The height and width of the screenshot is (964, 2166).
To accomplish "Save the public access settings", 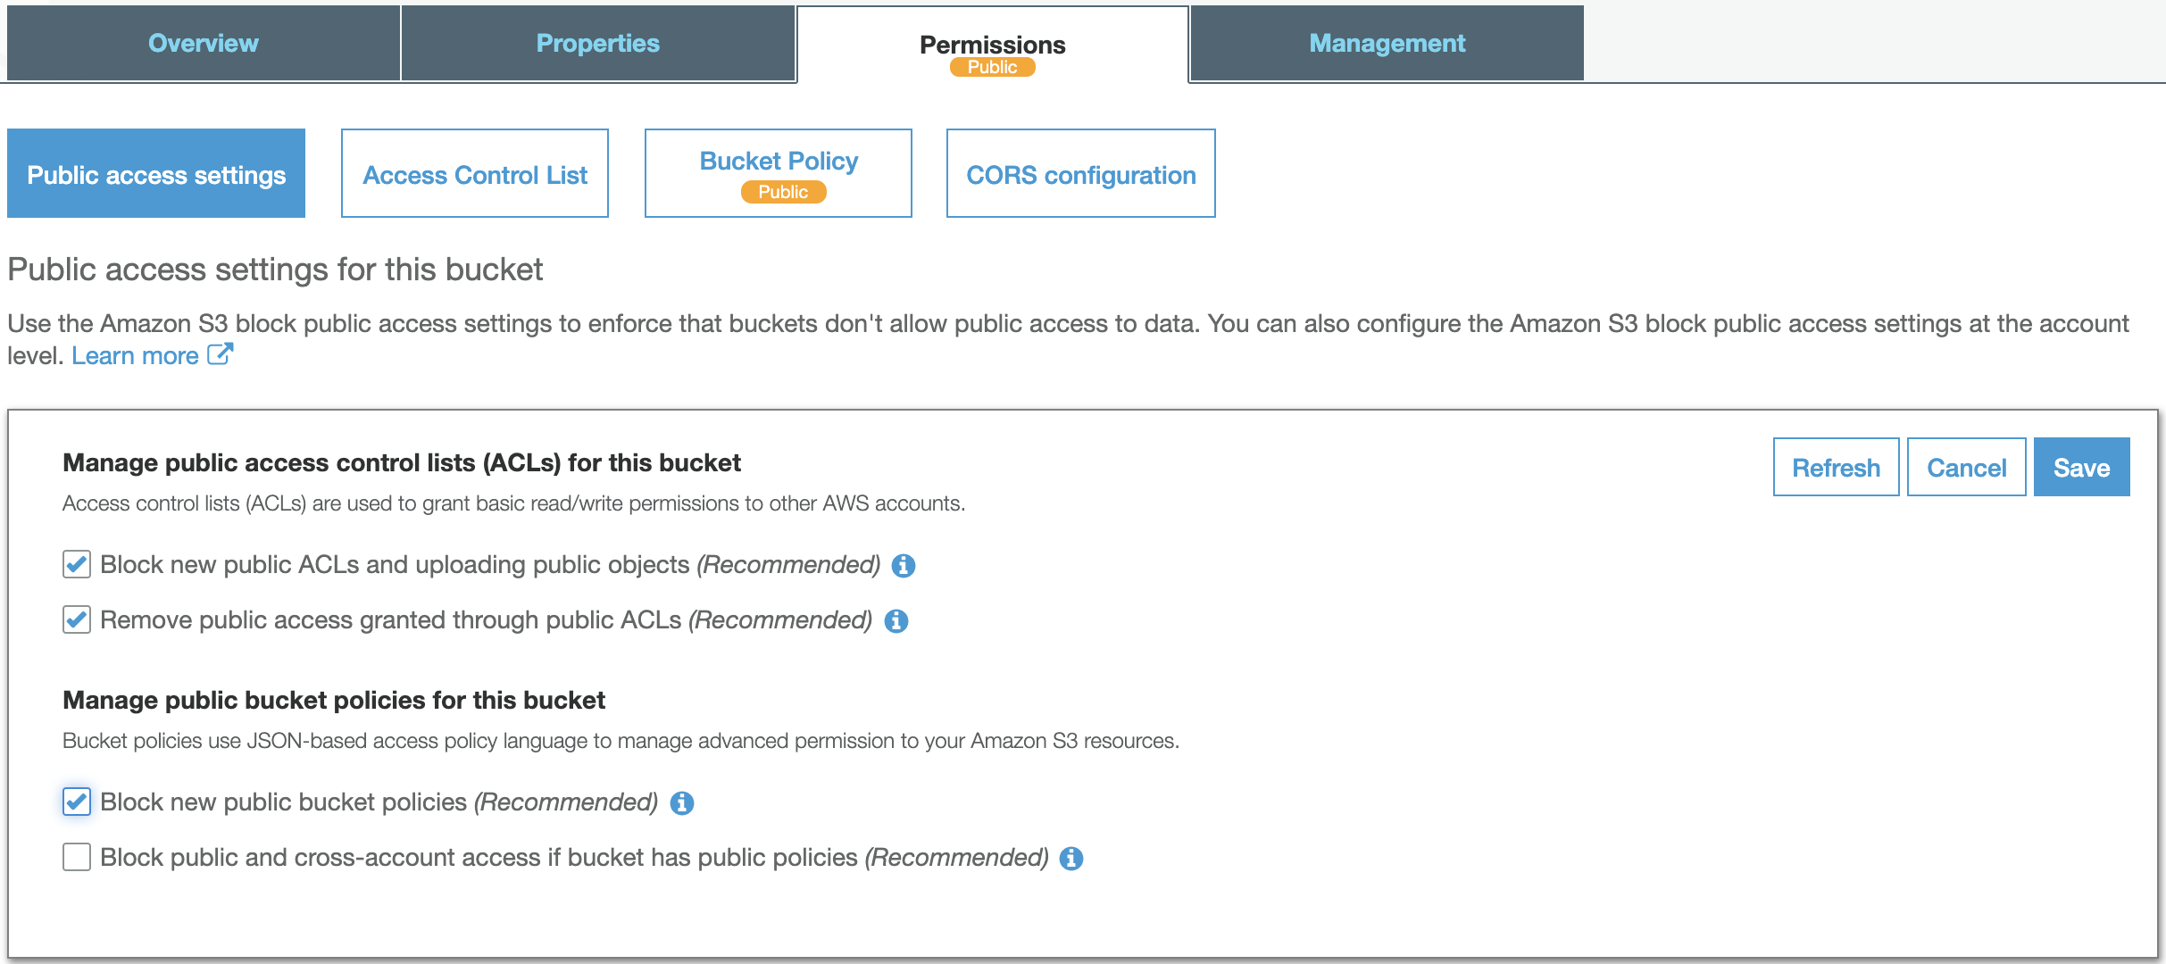I will 2082,467.
